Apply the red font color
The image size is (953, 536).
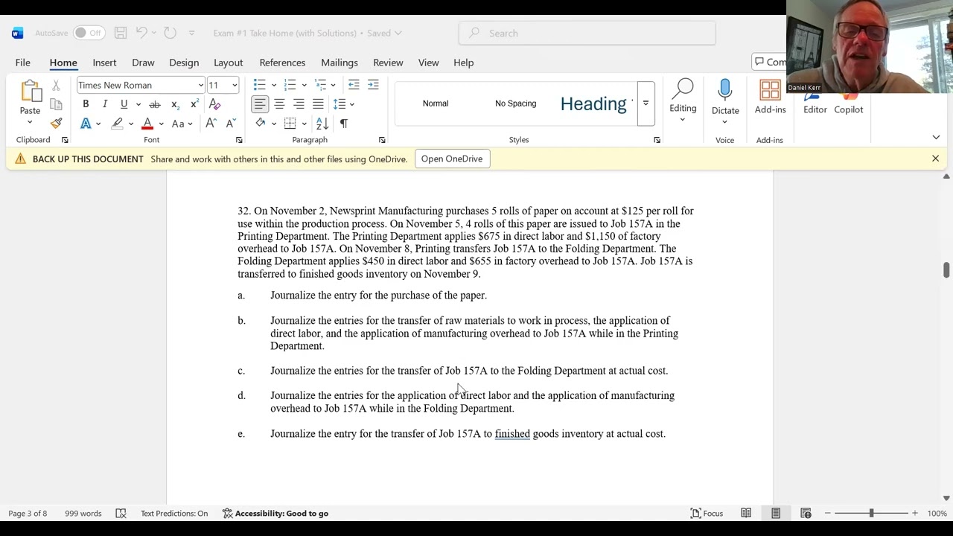point(147,124)
